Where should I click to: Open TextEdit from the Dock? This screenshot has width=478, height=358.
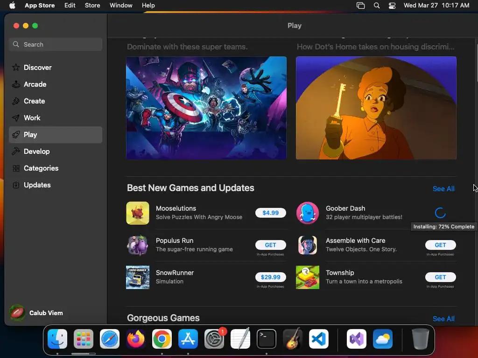[x=240, y=339]
